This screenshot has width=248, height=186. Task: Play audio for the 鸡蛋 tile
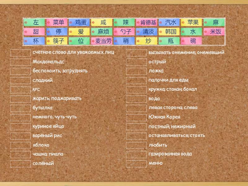[x=71, y=22]
